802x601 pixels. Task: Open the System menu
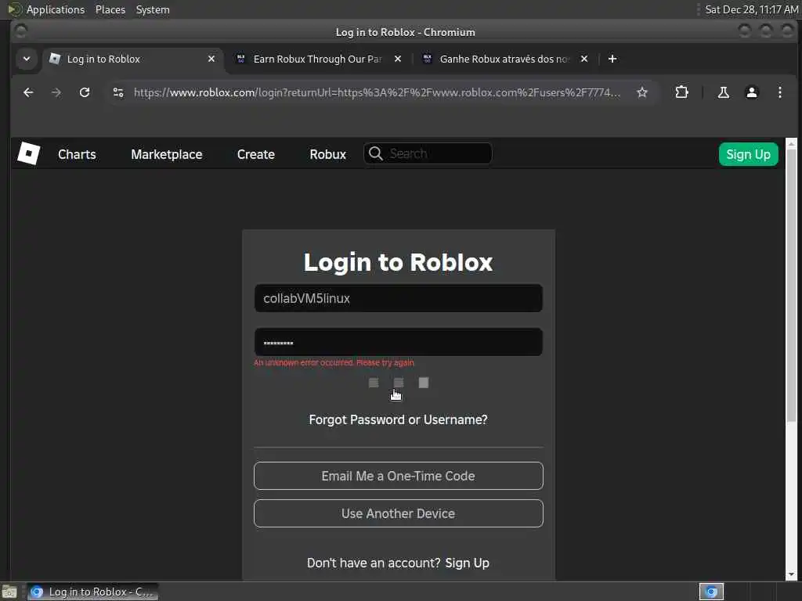click(153, 9)
